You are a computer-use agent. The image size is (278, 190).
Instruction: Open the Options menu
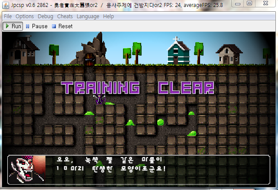click(x=24, y=16)
